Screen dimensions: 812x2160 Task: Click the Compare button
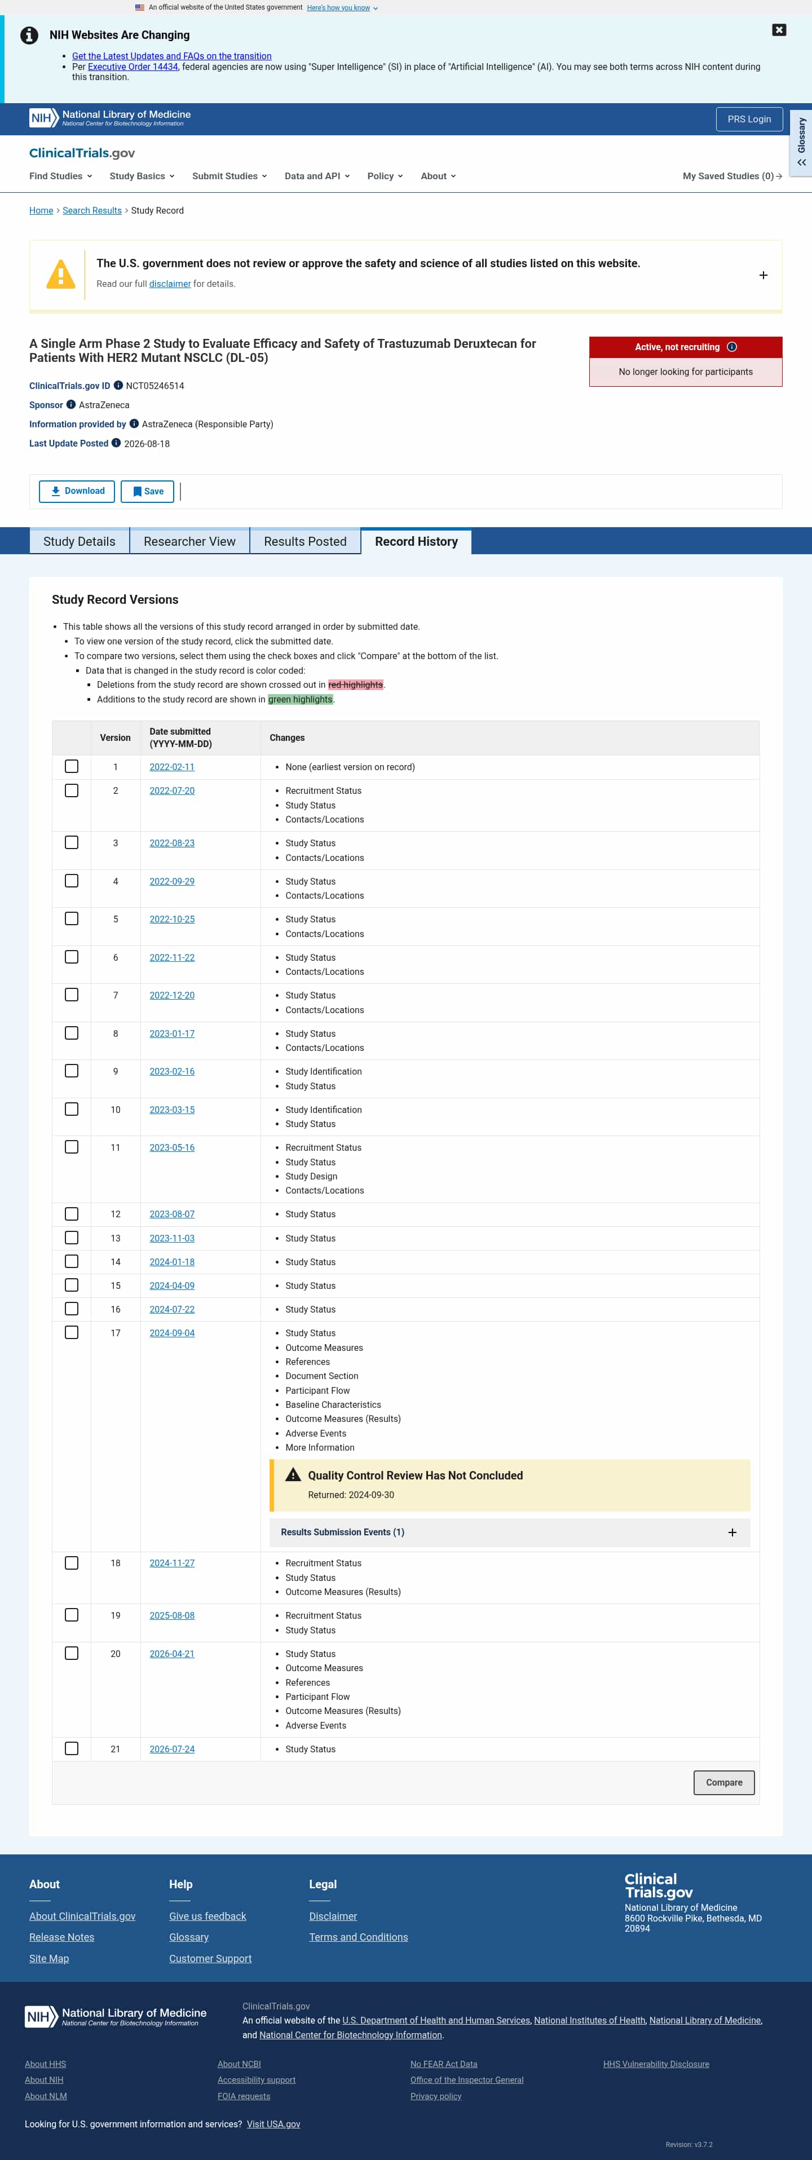724,1783
